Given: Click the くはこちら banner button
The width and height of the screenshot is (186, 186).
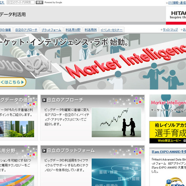Looking at the screenshot, I should 13,82.
